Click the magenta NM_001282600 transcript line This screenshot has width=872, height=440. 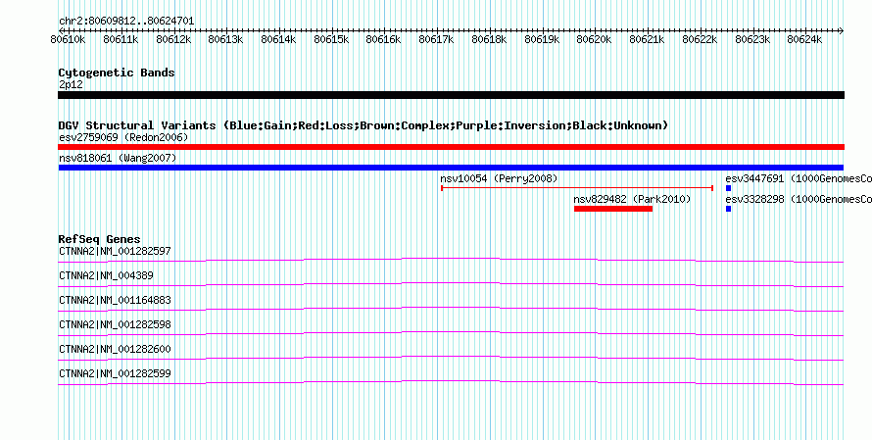click(451, 358)
